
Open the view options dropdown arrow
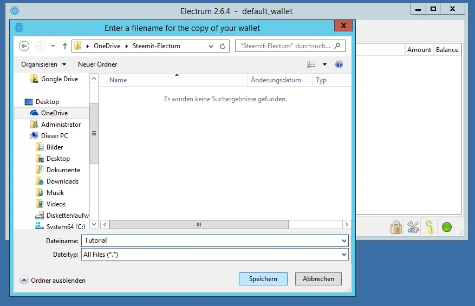(324, 64)
